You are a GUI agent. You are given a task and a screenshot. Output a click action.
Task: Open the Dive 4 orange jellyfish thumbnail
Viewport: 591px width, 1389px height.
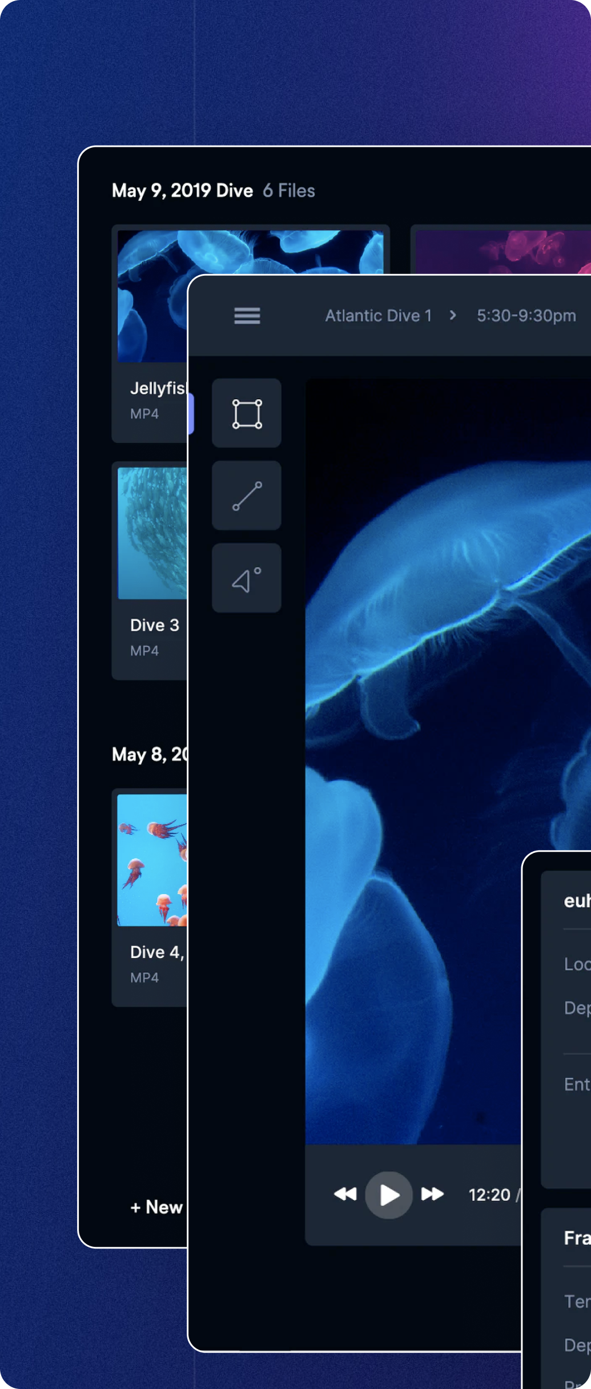(x=152, y=860)
